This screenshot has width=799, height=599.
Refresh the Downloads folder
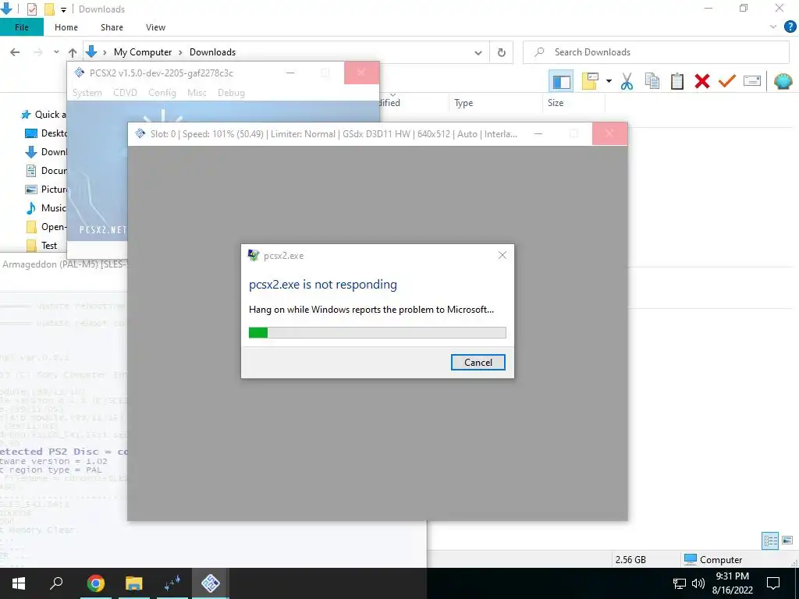502,52
